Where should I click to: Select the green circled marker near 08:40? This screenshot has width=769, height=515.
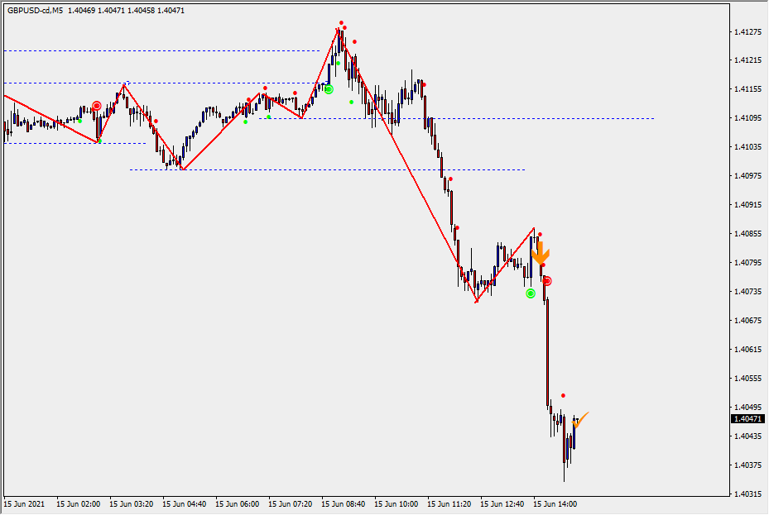tap(329, 89)
